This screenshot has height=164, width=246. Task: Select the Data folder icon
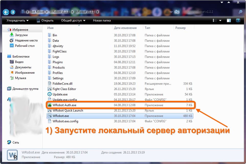[50, 40]
